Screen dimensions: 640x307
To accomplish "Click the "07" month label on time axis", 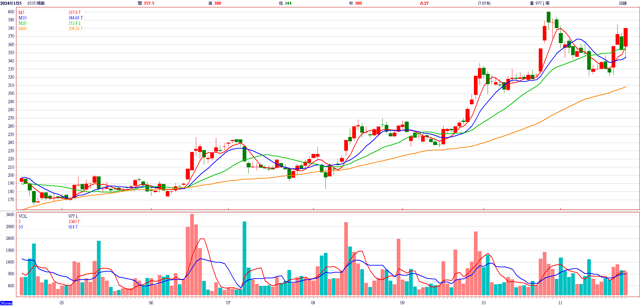I will coord(228,303).
